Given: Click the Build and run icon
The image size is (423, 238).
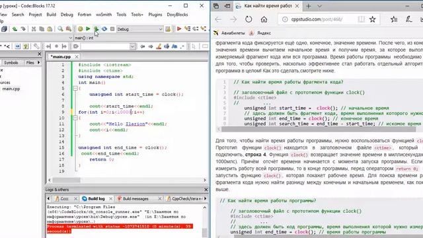Looking at the screenshot, I should [x=96, y=29].
